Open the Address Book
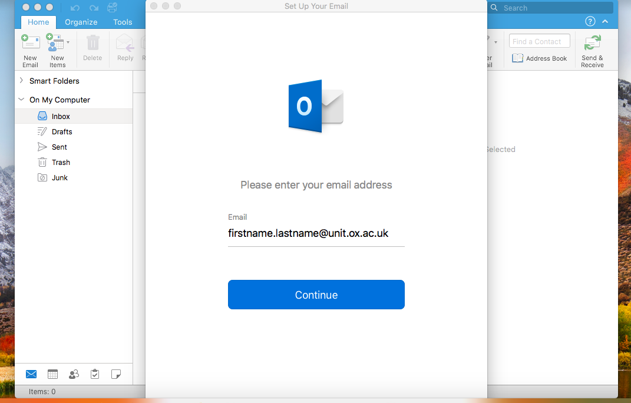The width and height of the screenshot is (631, 403). tap(539, 58)
